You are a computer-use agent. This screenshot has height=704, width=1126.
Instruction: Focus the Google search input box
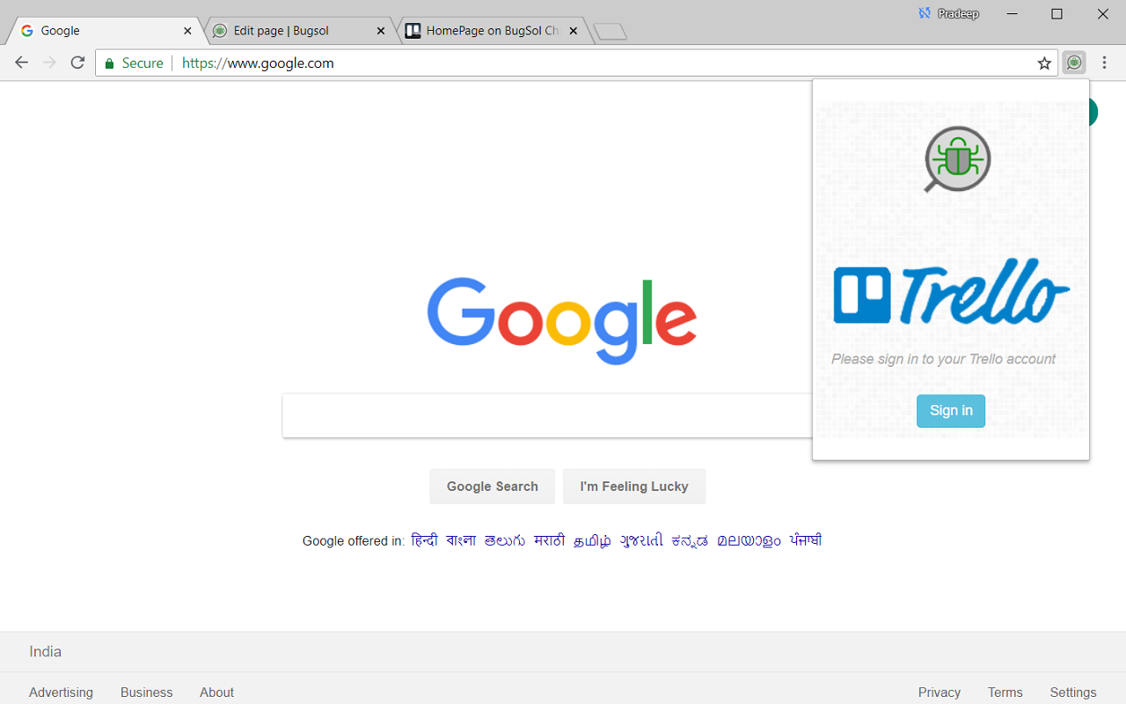tap(545, 415)
